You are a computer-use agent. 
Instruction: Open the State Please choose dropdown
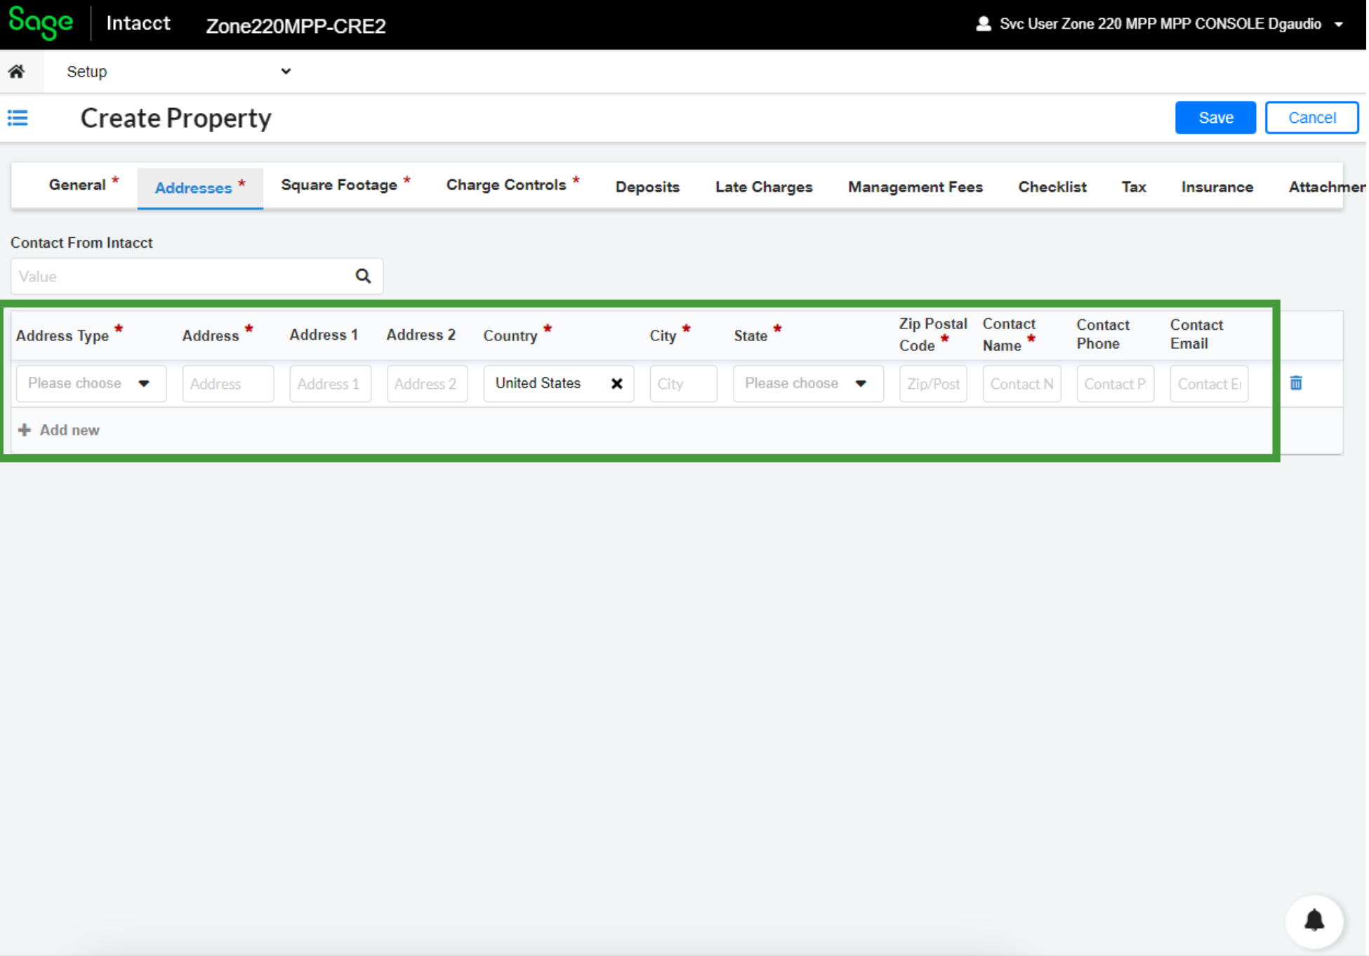(808, 384)
